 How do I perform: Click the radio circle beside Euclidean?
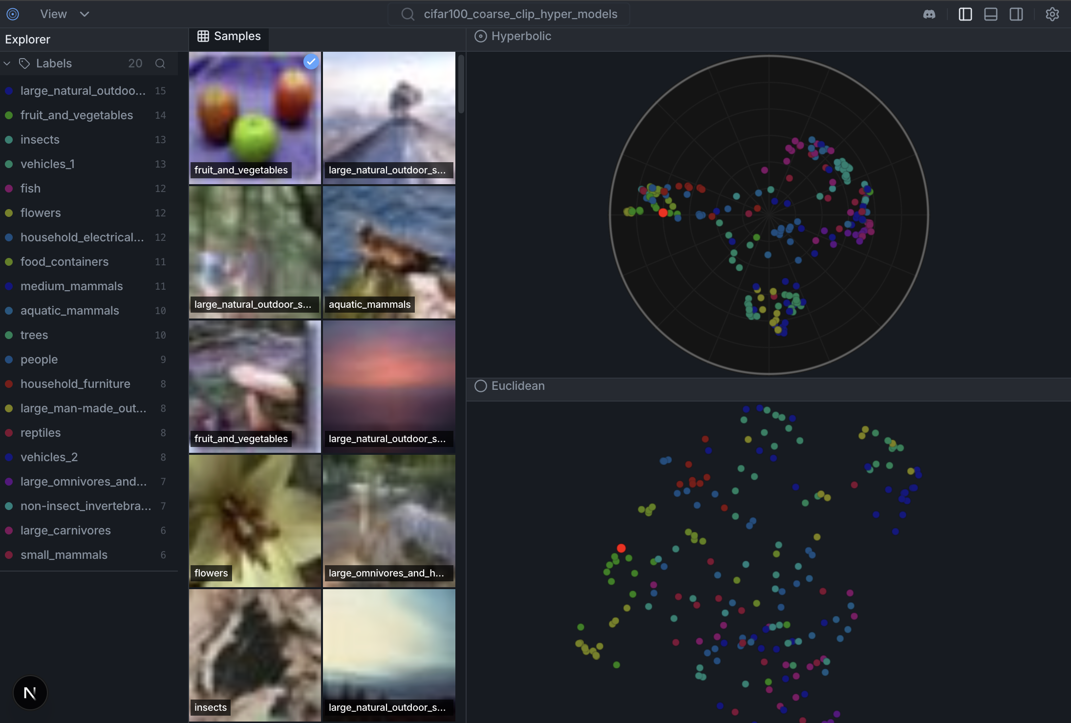tap(480, 386)
